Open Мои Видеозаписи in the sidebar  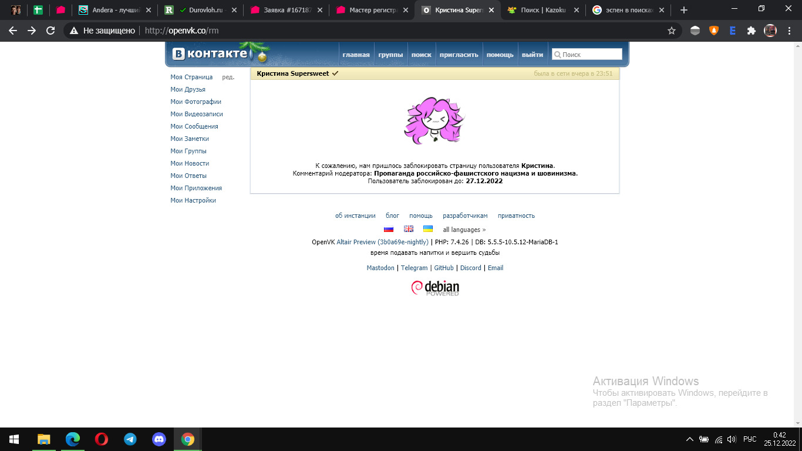(197, 114)
